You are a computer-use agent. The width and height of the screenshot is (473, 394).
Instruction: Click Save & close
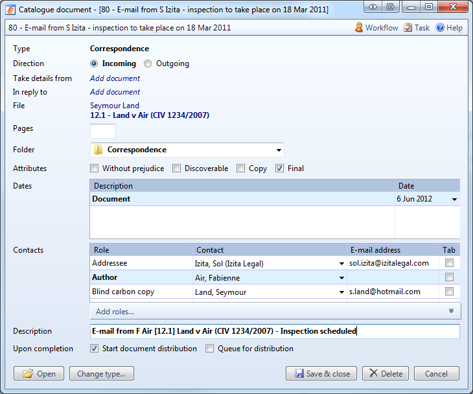pyautogui.click(x=321, y=374)
